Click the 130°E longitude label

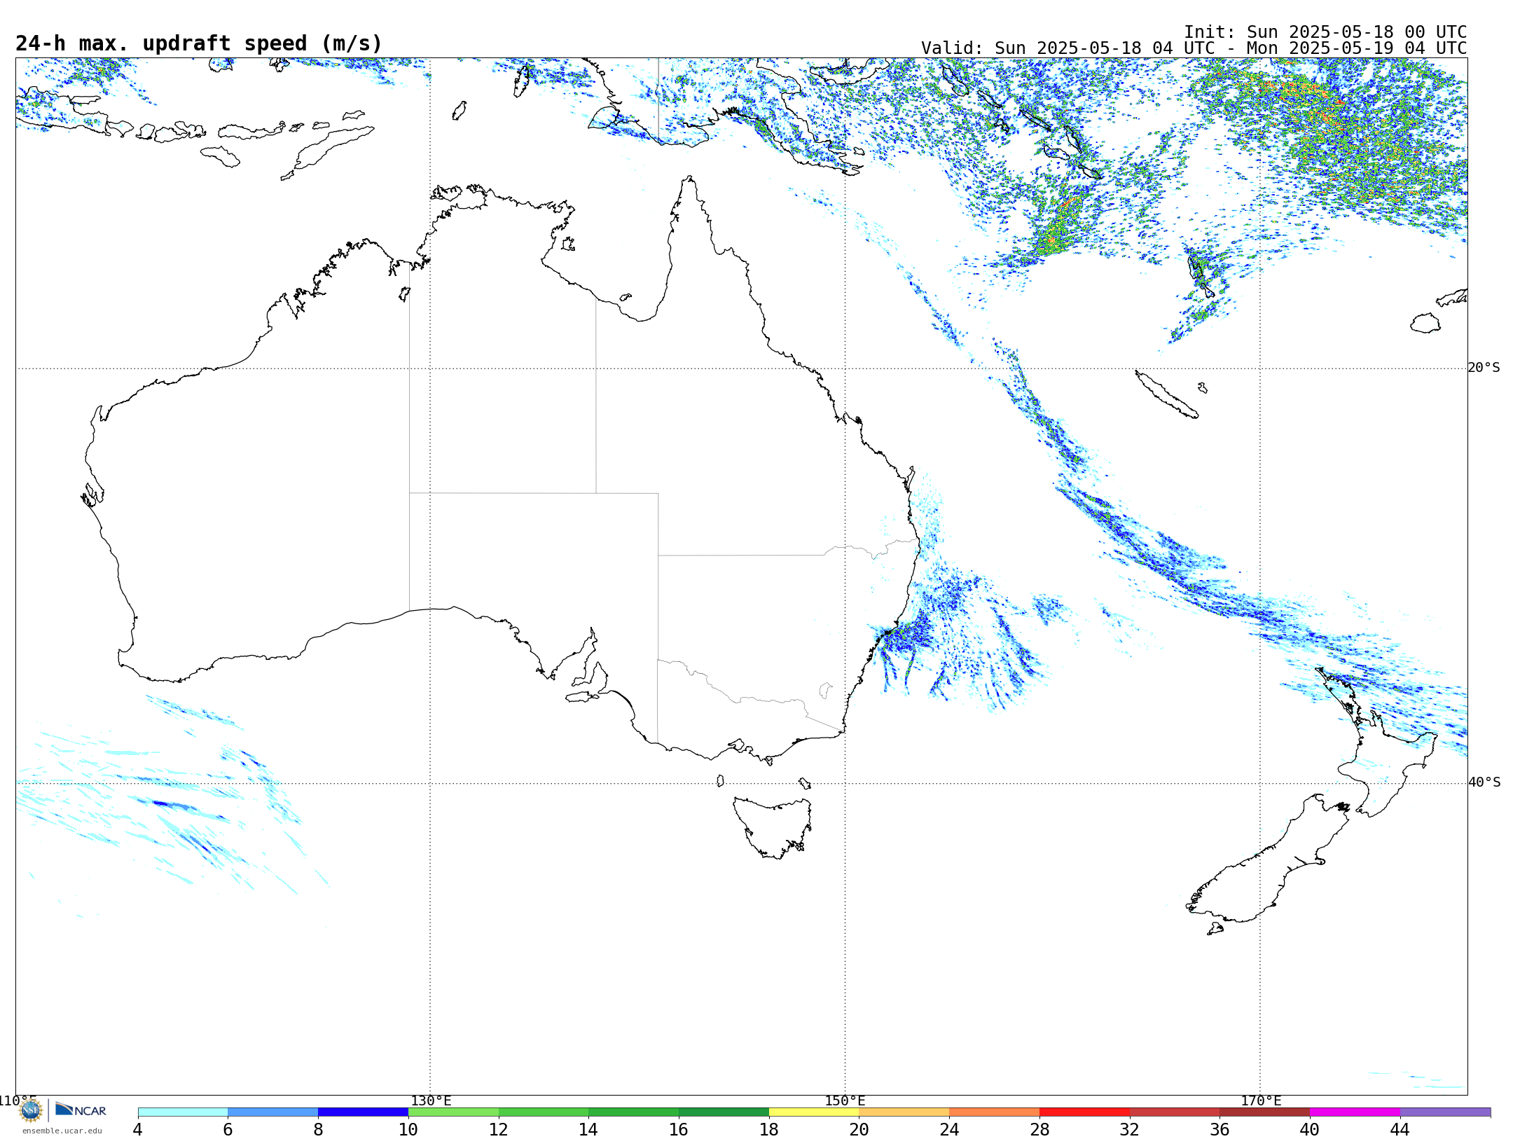pos(431,1100)
